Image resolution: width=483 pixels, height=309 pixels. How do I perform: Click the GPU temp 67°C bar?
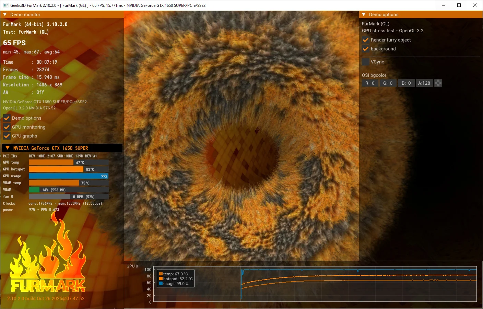(69, 162)
